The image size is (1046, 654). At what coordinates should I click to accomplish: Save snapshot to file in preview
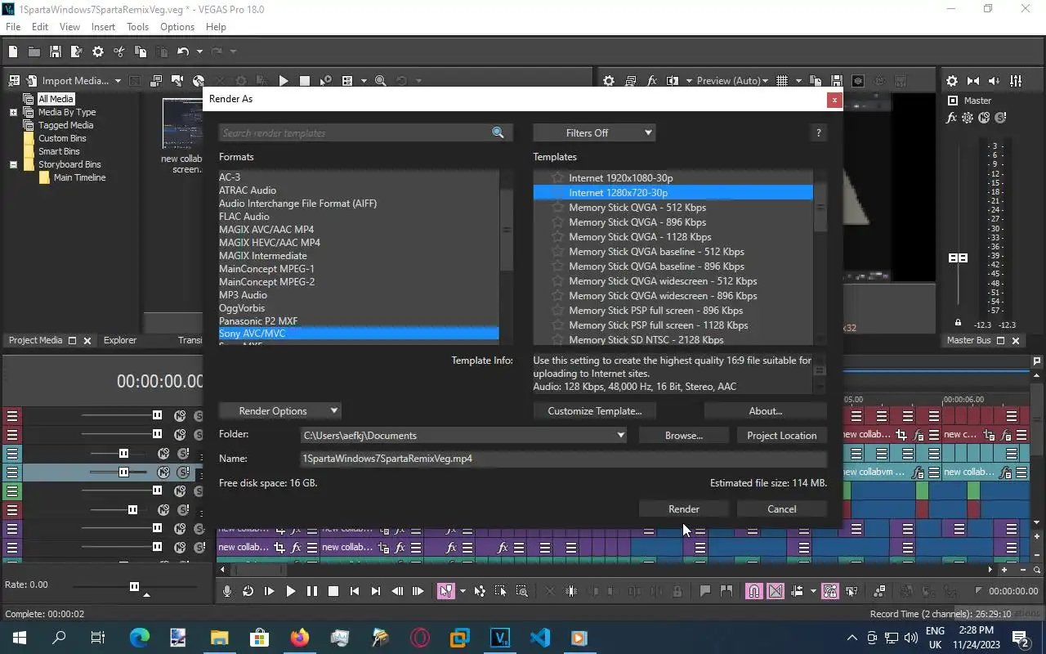tap(836, 81)
